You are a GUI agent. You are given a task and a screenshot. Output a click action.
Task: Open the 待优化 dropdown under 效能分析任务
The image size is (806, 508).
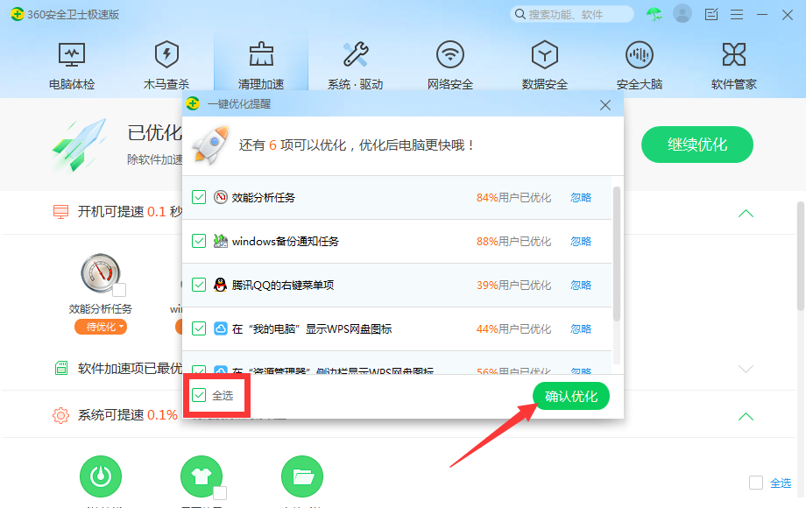(101, 327)
